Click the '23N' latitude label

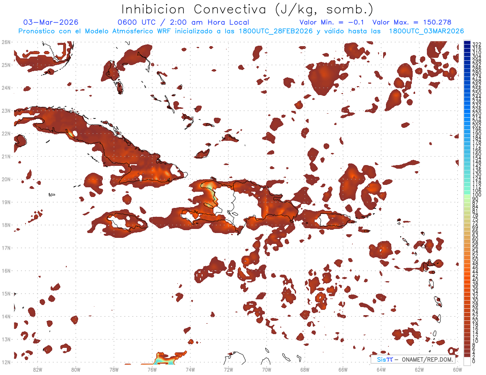6,110
